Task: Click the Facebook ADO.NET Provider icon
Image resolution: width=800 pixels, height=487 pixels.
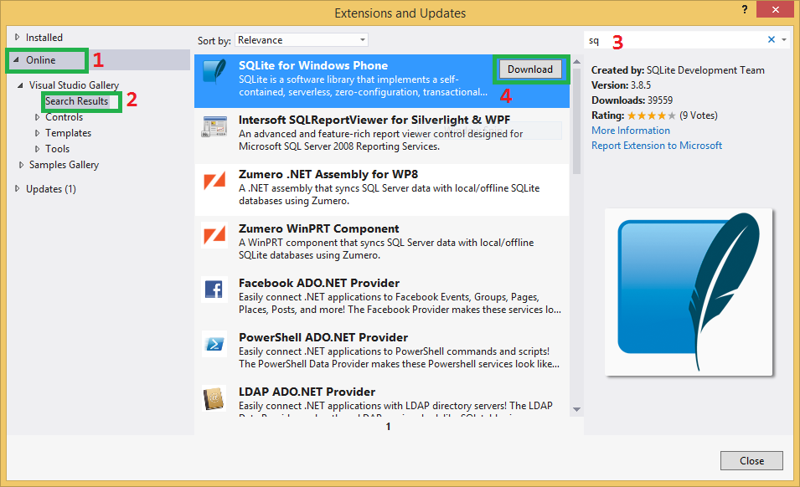Action: tap(214, 290)
